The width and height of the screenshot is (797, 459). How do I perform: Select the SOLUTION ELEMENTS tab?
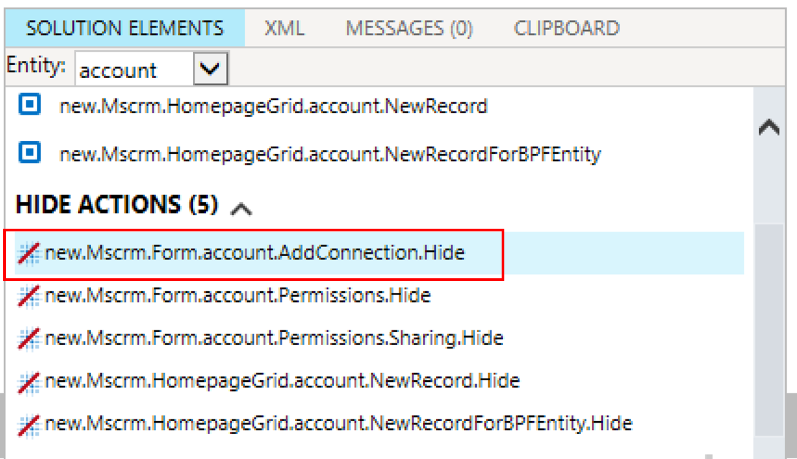click(125, 28)
